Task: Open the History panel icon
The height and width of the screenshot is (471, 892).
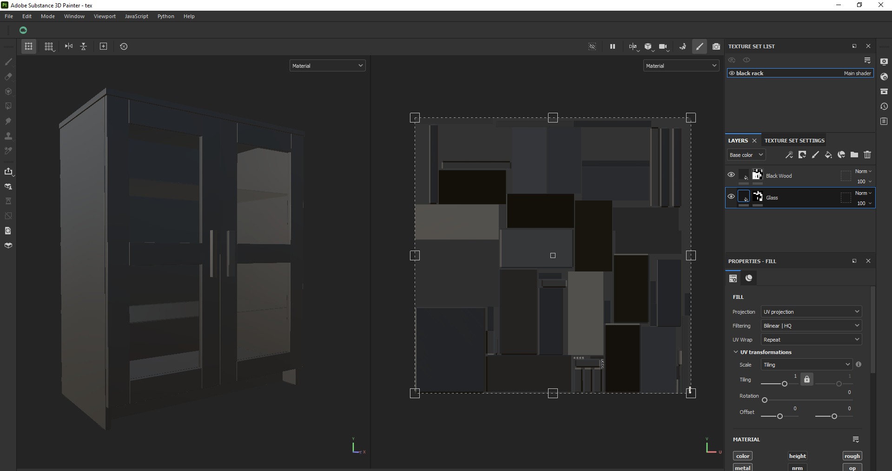Action: pos(884,106)
